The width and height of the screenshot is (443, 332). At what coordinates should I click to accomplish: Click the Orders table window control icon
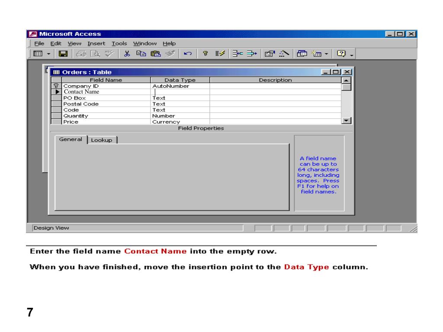point(56,72)
